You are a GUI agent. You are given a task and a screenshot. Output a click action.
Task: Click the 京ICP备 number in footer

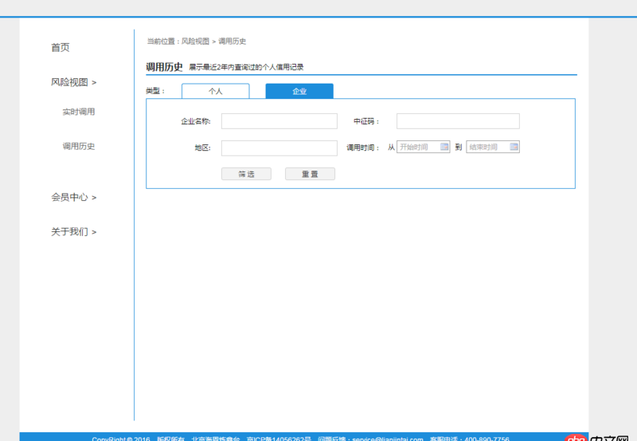pos(279,439)
